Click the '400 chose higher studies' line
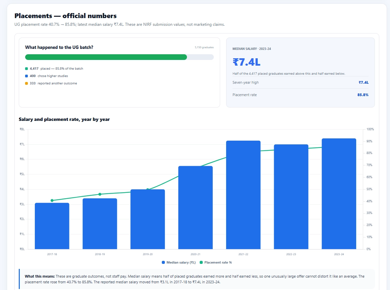 click(47, 76)
